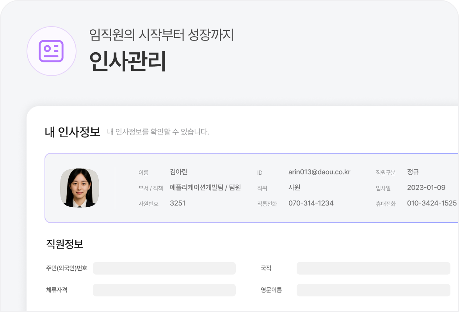Viewport: 459px width, 312px height.
Task: Select the 체류자격 input field
Action: point(164,290)
